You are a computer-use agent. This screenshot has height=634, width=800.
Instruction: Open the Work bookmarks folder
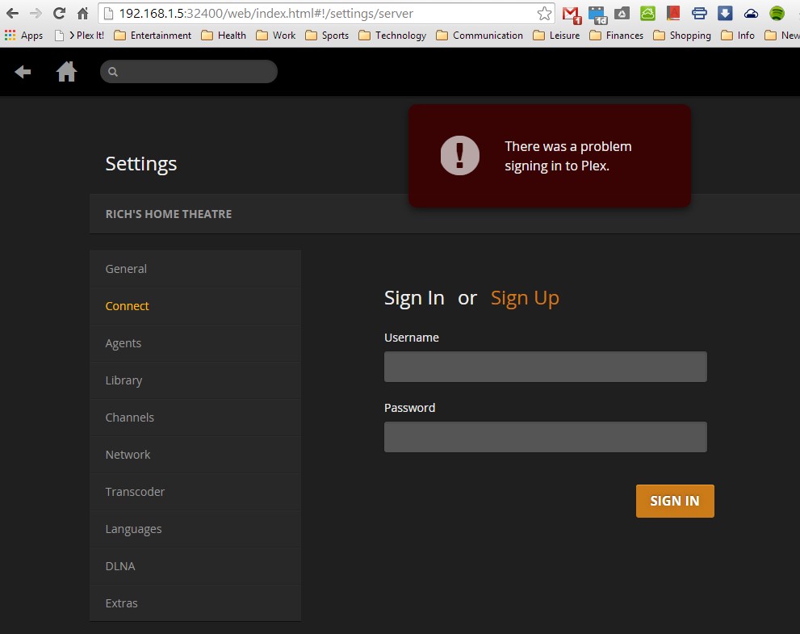coord(275,36)
